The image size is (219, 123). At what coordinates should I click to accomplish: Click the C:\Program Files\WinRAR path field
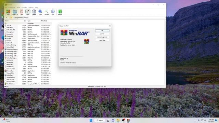coord(88,17)
